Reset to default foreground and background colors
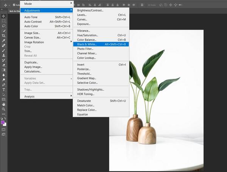The width and height of the screenshot is (227, 172). click(x=2, y=118)
